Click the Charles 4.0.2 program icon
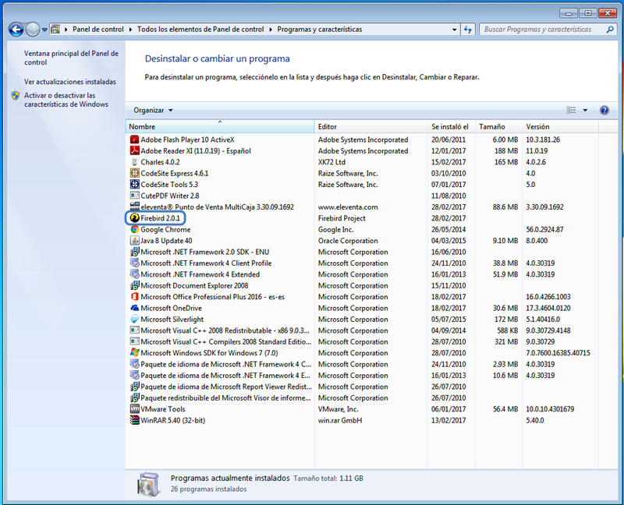The width and height of the screenshot is (624, 505). [134, 162]
